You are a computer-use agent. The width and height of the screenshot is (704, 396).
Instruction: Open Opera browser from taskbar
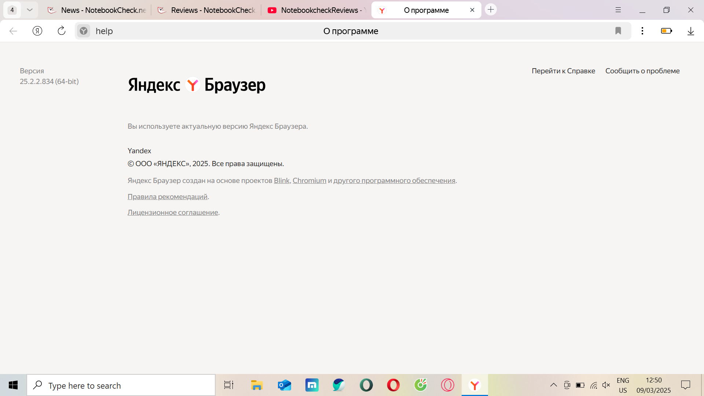tap(393, 385)
